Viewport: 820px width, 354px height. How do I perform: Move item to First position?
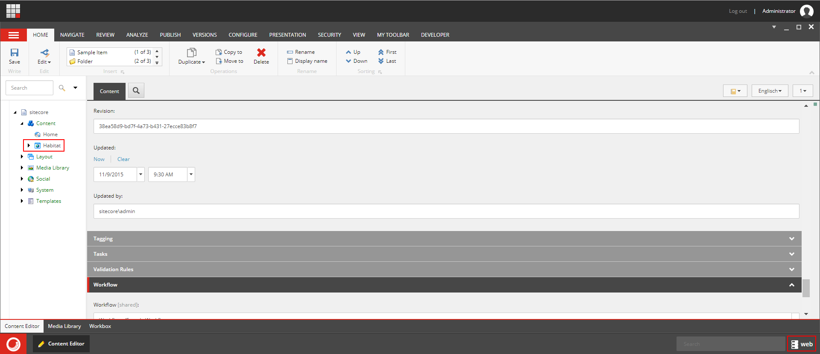[x=387, y=52]
